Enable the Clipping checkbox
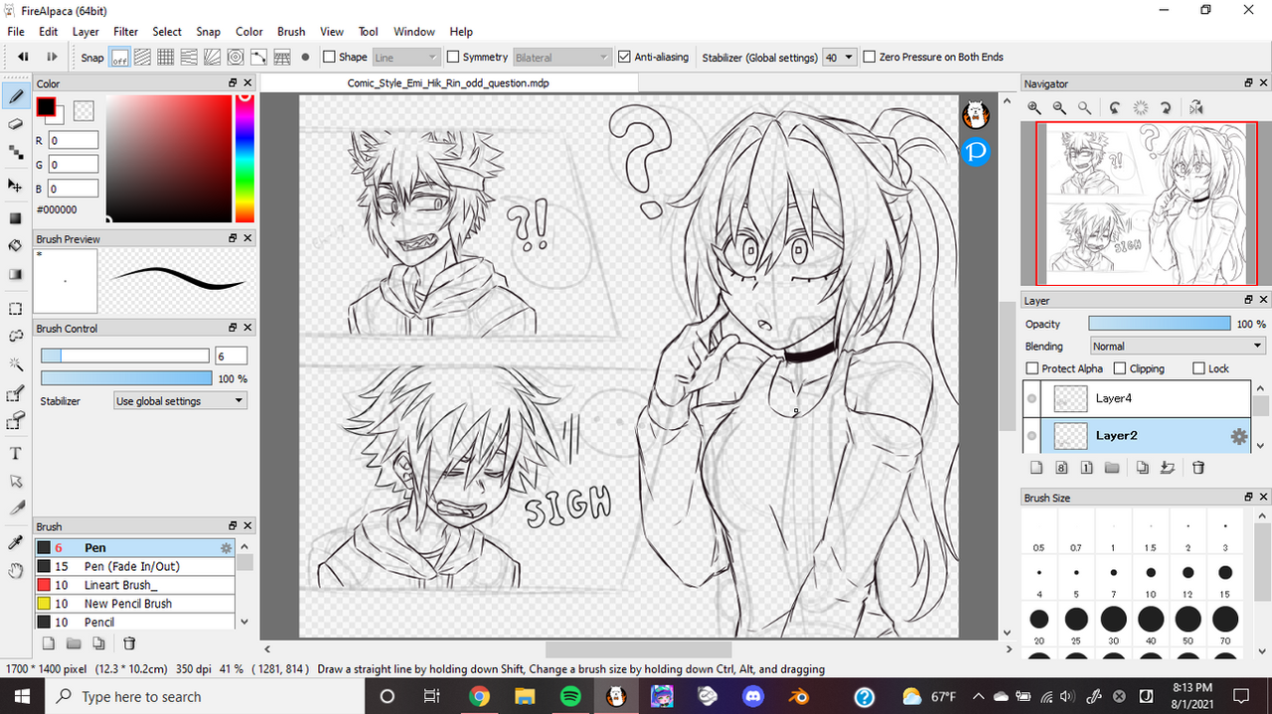The image size is (1272, 714). (x=1120, y=368)
